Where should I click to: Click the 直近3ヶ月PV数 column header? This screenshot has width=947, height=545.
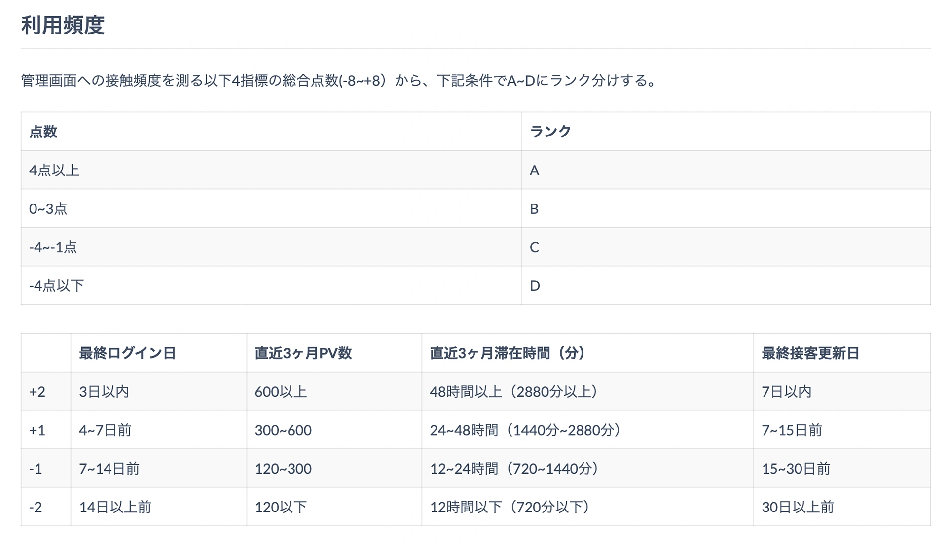click(334, 353)
